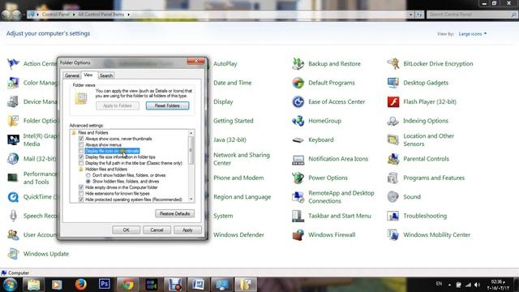
Task: Open the Sound icon
Action: pos(392,197)
